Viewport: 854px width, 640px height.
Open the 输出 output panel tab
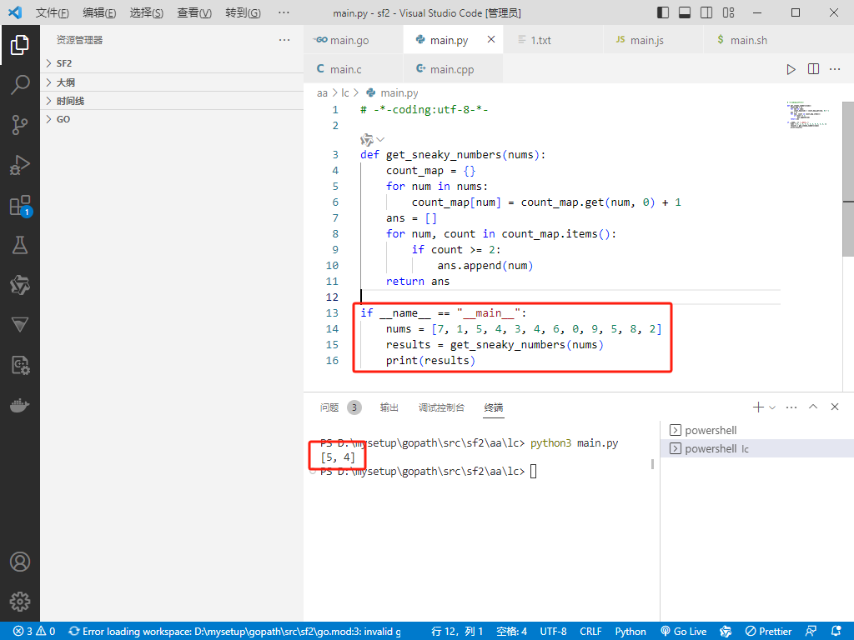click(x=389, y=407)
